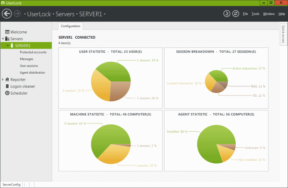Select Logon cleaner in the tree
The width and height of the screenshot is (288, 188).
(23, 86)
